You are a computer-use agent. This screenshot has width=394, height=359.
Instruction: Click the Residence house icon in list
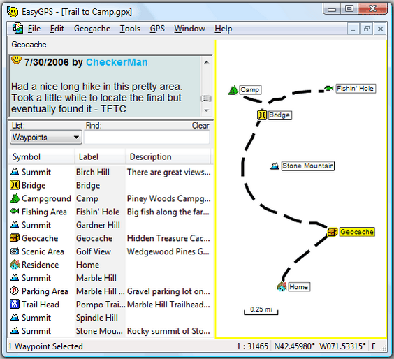pos(15,264)
